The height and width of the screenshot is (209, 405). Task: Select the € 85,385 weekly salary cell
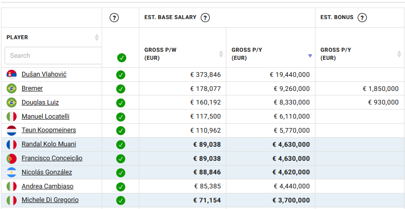coord(183,186)
